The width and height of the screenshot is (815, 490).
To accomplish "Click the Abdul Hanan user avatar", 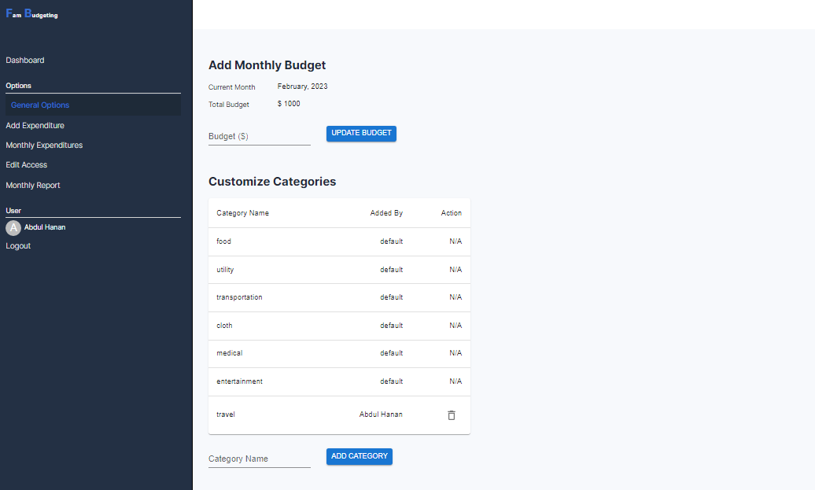I will (13, 228).
